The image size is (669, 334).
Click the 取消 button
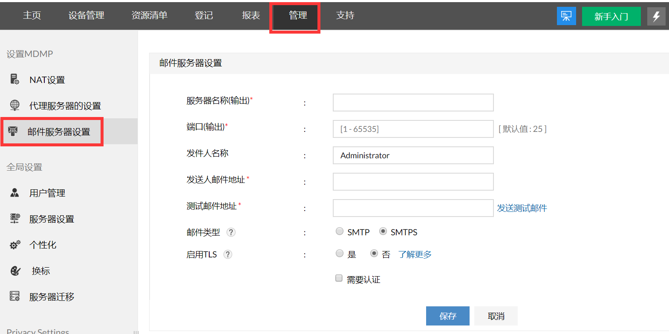pyautogui.click(x=496, y=316)
